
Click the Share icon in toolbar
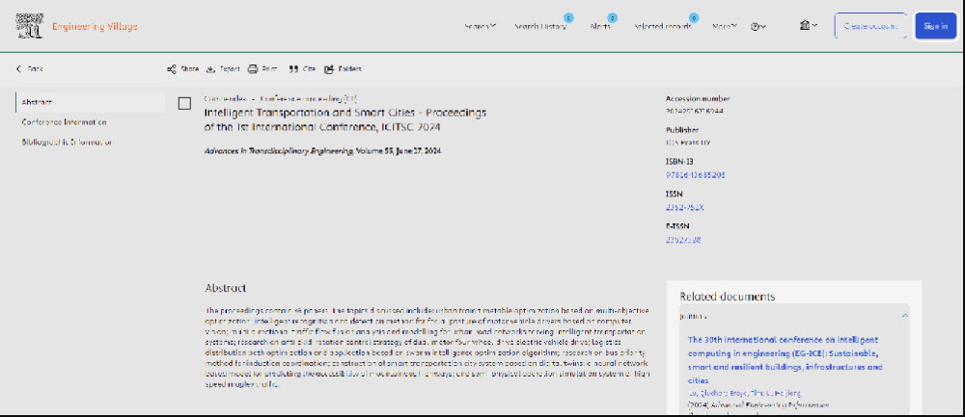172,69
